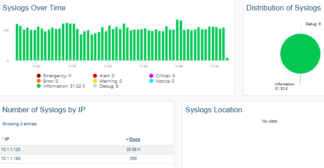The height and width of the screenshot is (168, 324).
Task: Click the 17:30 time axis label
Action: point(144,66)
